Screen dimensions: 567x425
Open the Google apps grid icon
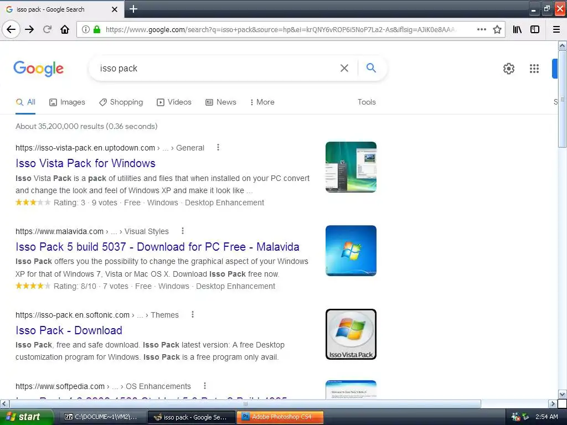(x=534, y=68)
